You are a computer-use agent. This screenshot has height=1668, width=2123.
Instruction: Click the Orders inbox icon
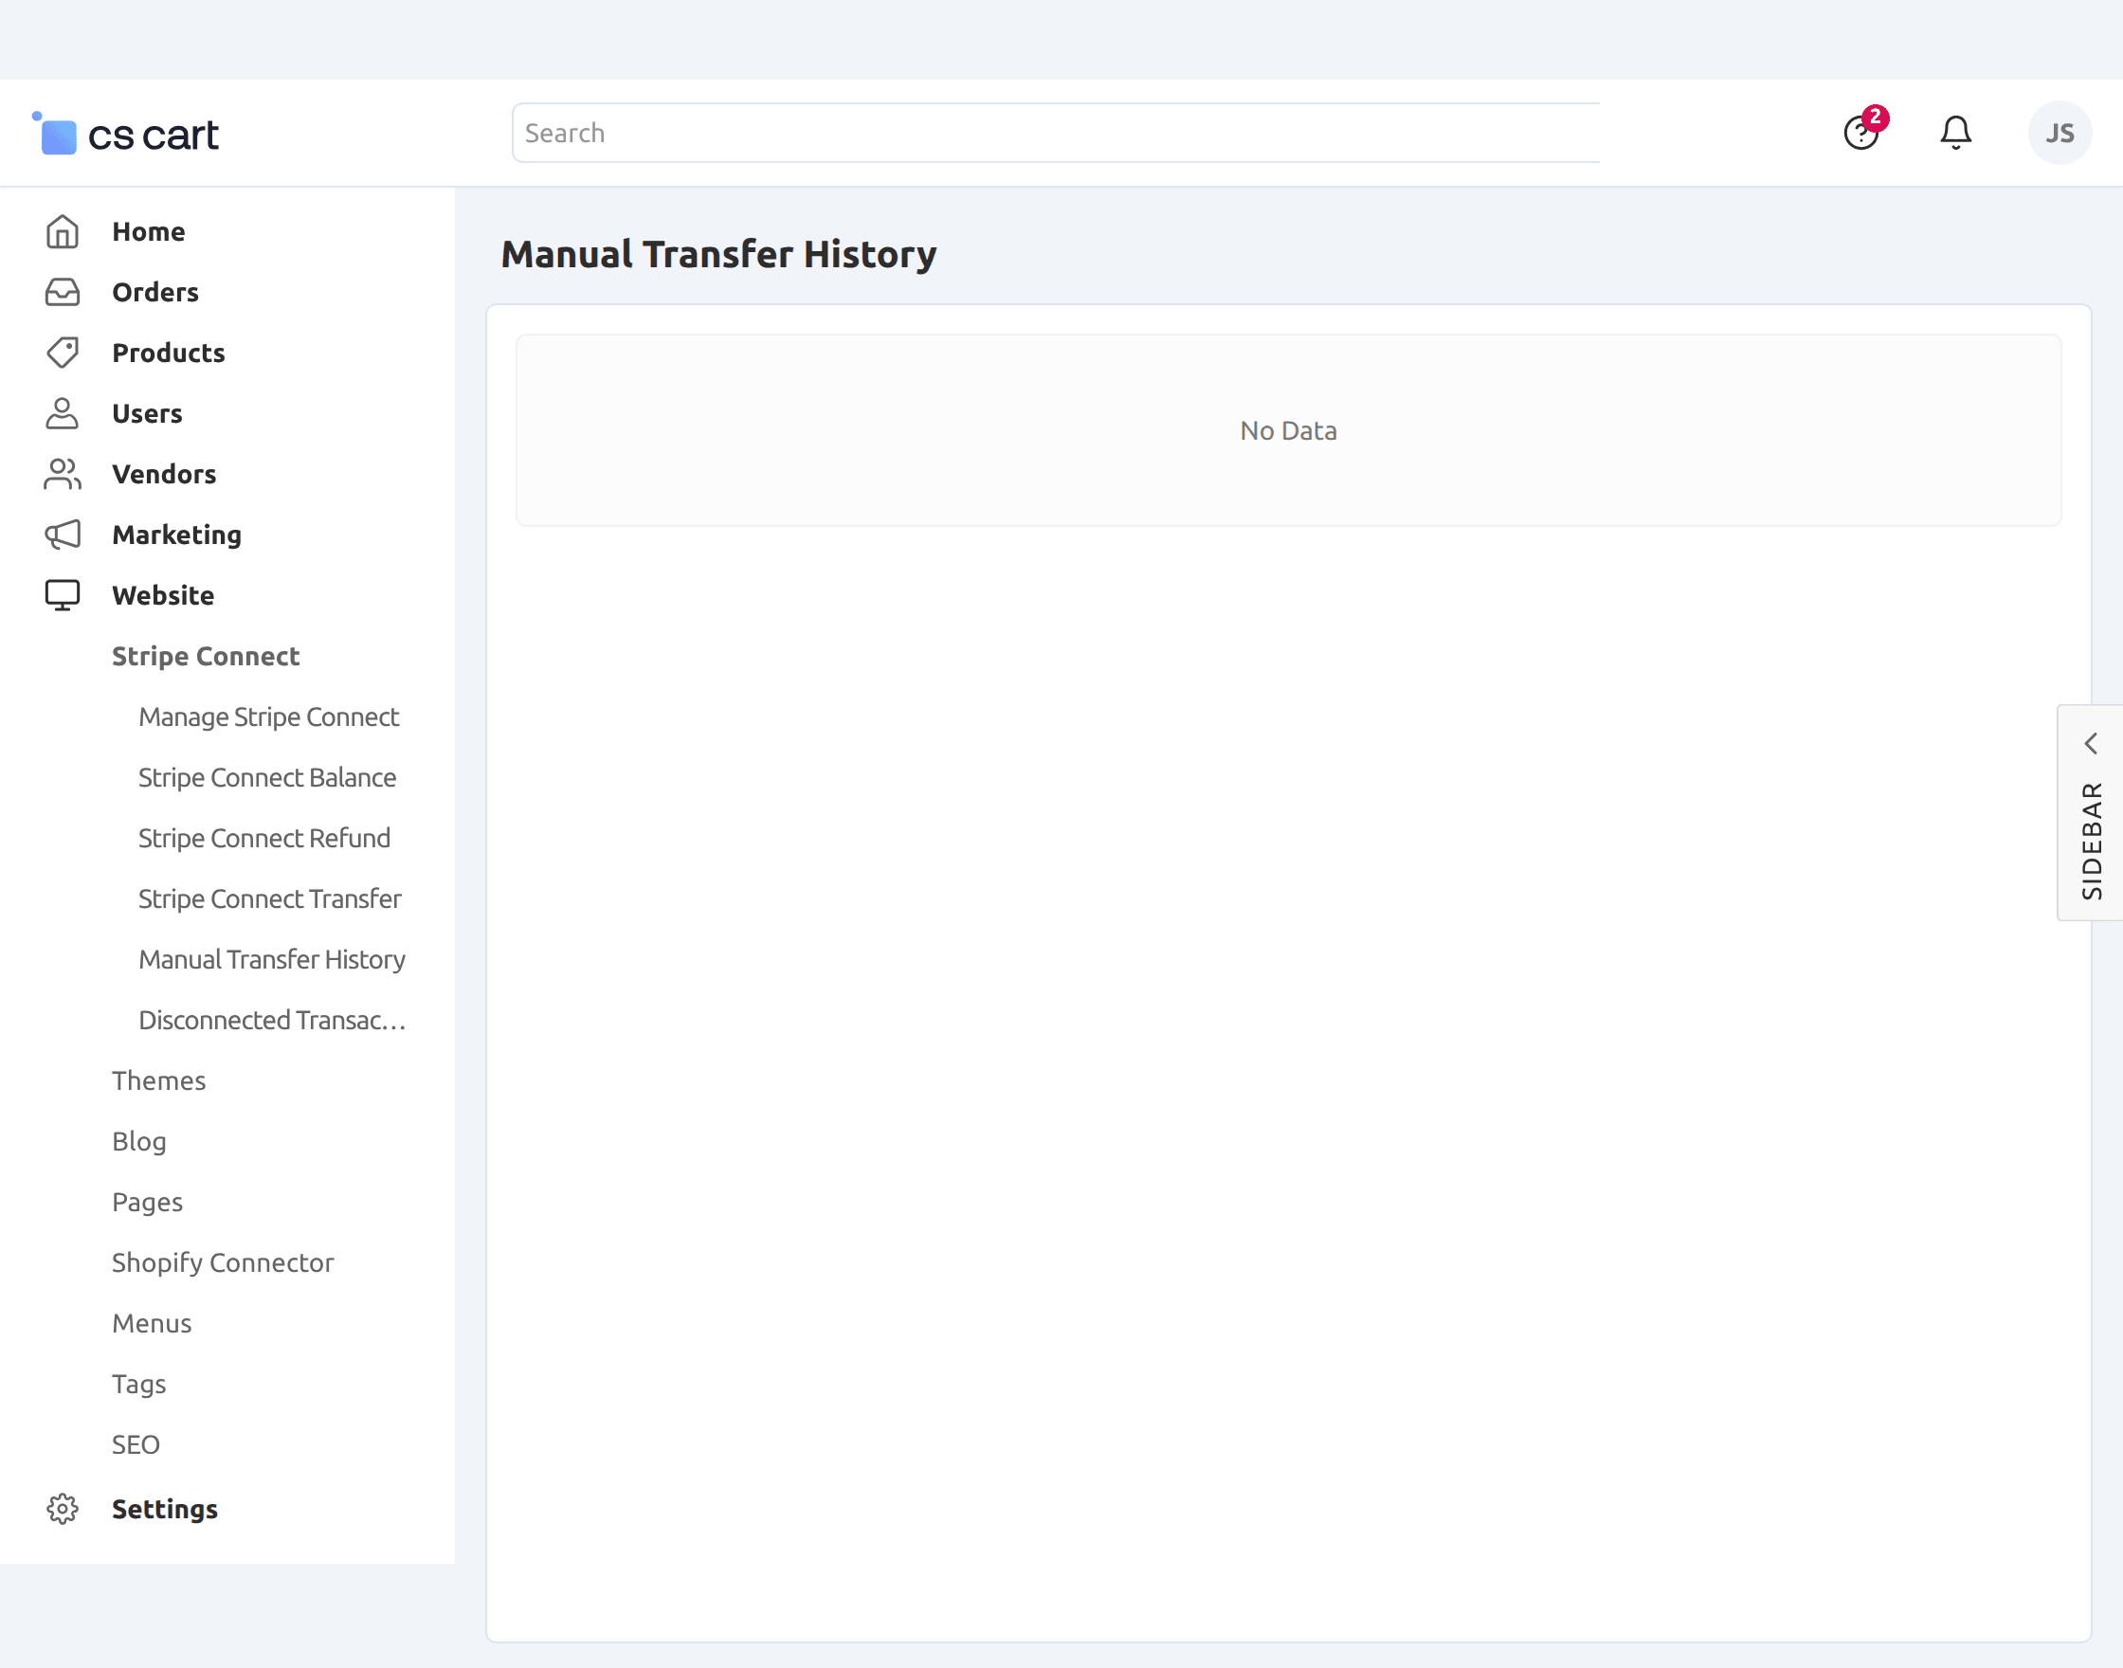pos(63,292)
